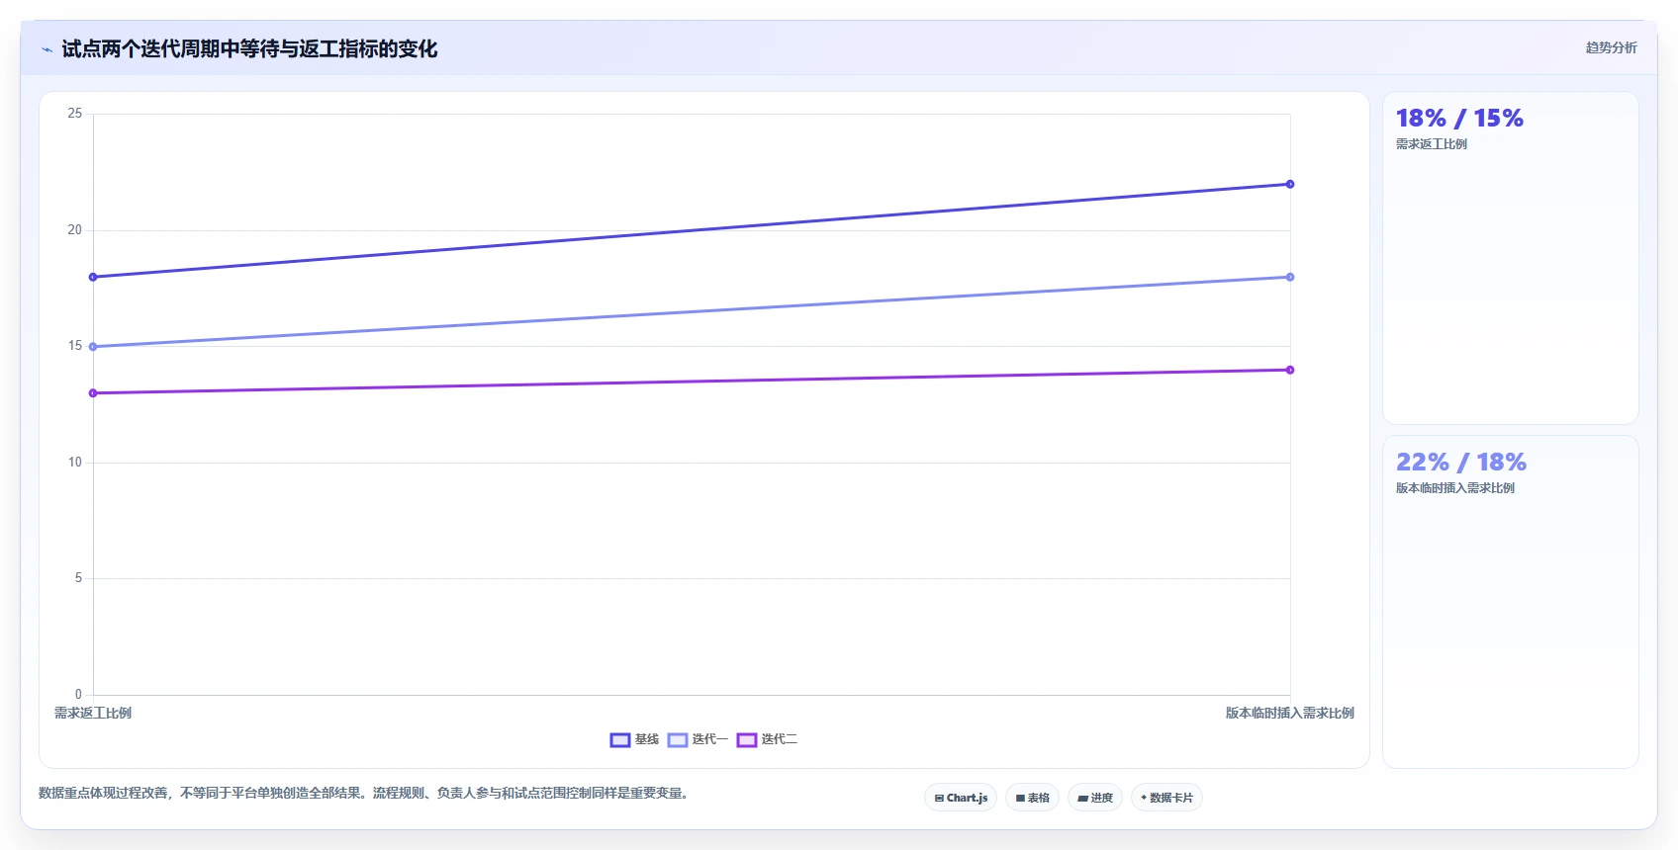The width and height of the screenshot is (1678, 850).
Task: Click the 迭代一 data point at value 15
Action: tap(93, 347)
